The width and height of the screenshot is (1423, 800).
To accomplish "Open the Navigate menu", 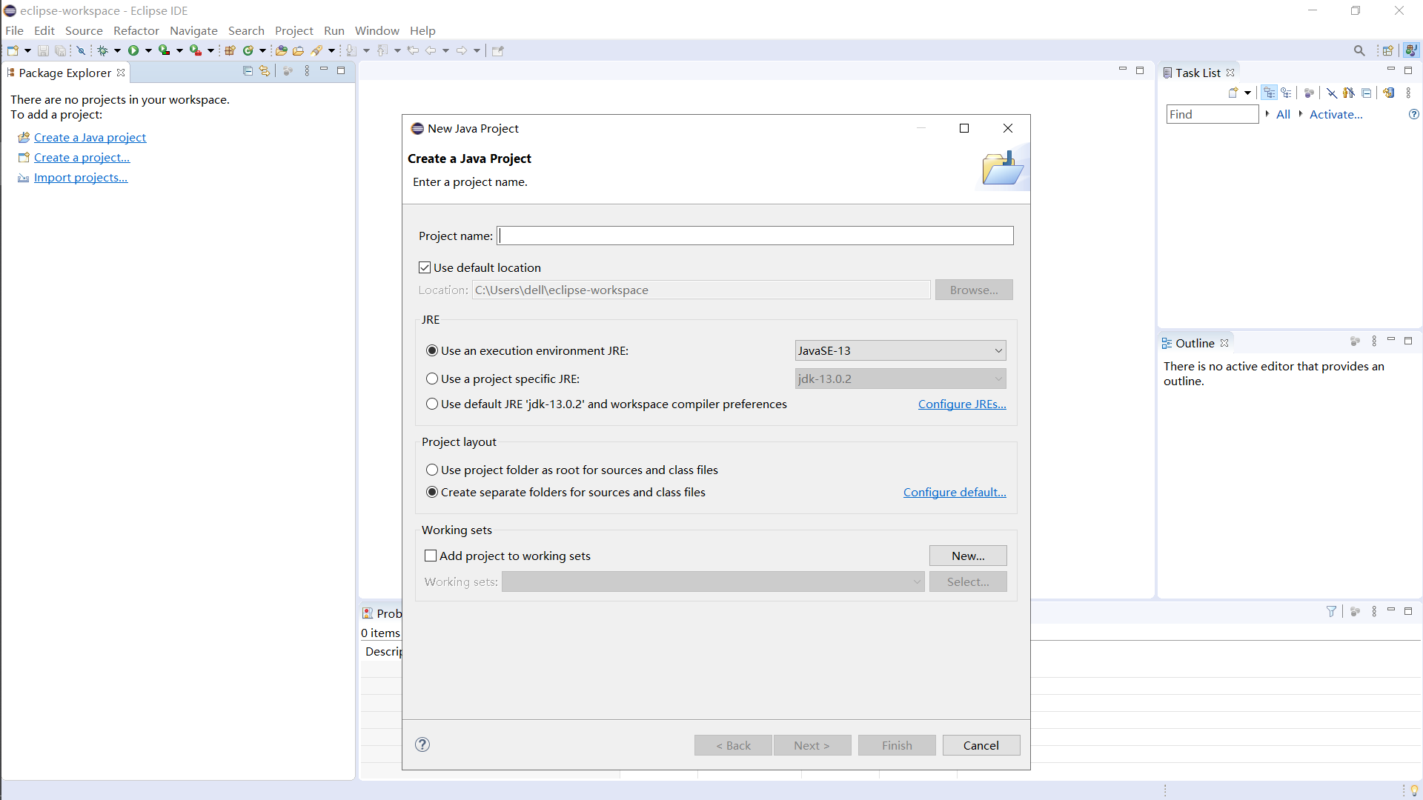I will tap(193, 30).
